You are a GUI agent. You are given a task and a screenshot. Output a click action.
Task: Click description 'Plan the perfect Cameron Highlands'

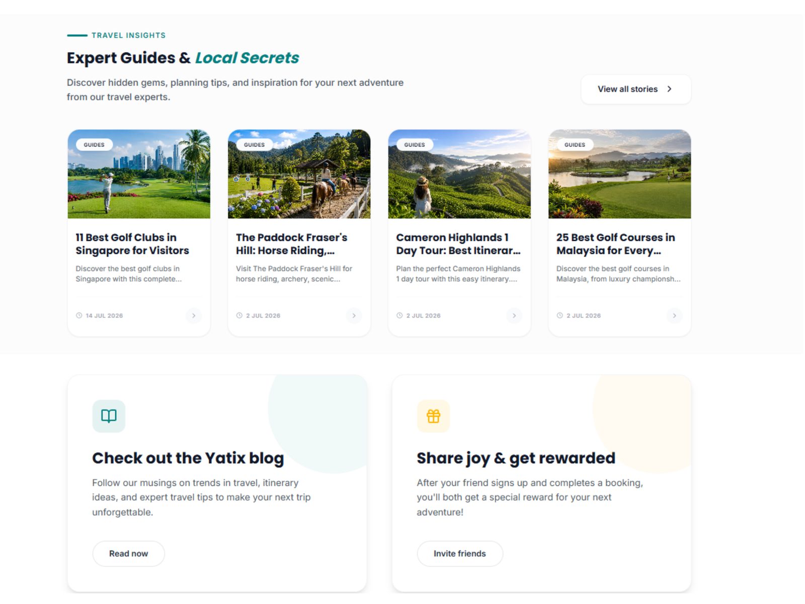pyautogui.click(x=458, y=274)
